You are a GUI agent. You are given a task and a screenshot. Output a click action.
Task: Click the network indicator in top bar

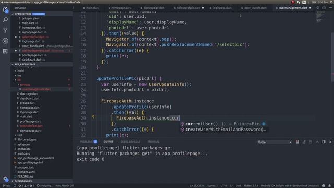pos(298,2)
